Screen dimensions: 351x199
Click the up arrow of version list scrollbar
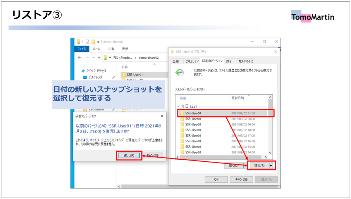click(270, 97)
